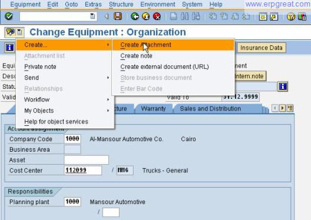Click the red Cancel icon
The width and height of the screenshot is (311, 220).
pos(157,16)
